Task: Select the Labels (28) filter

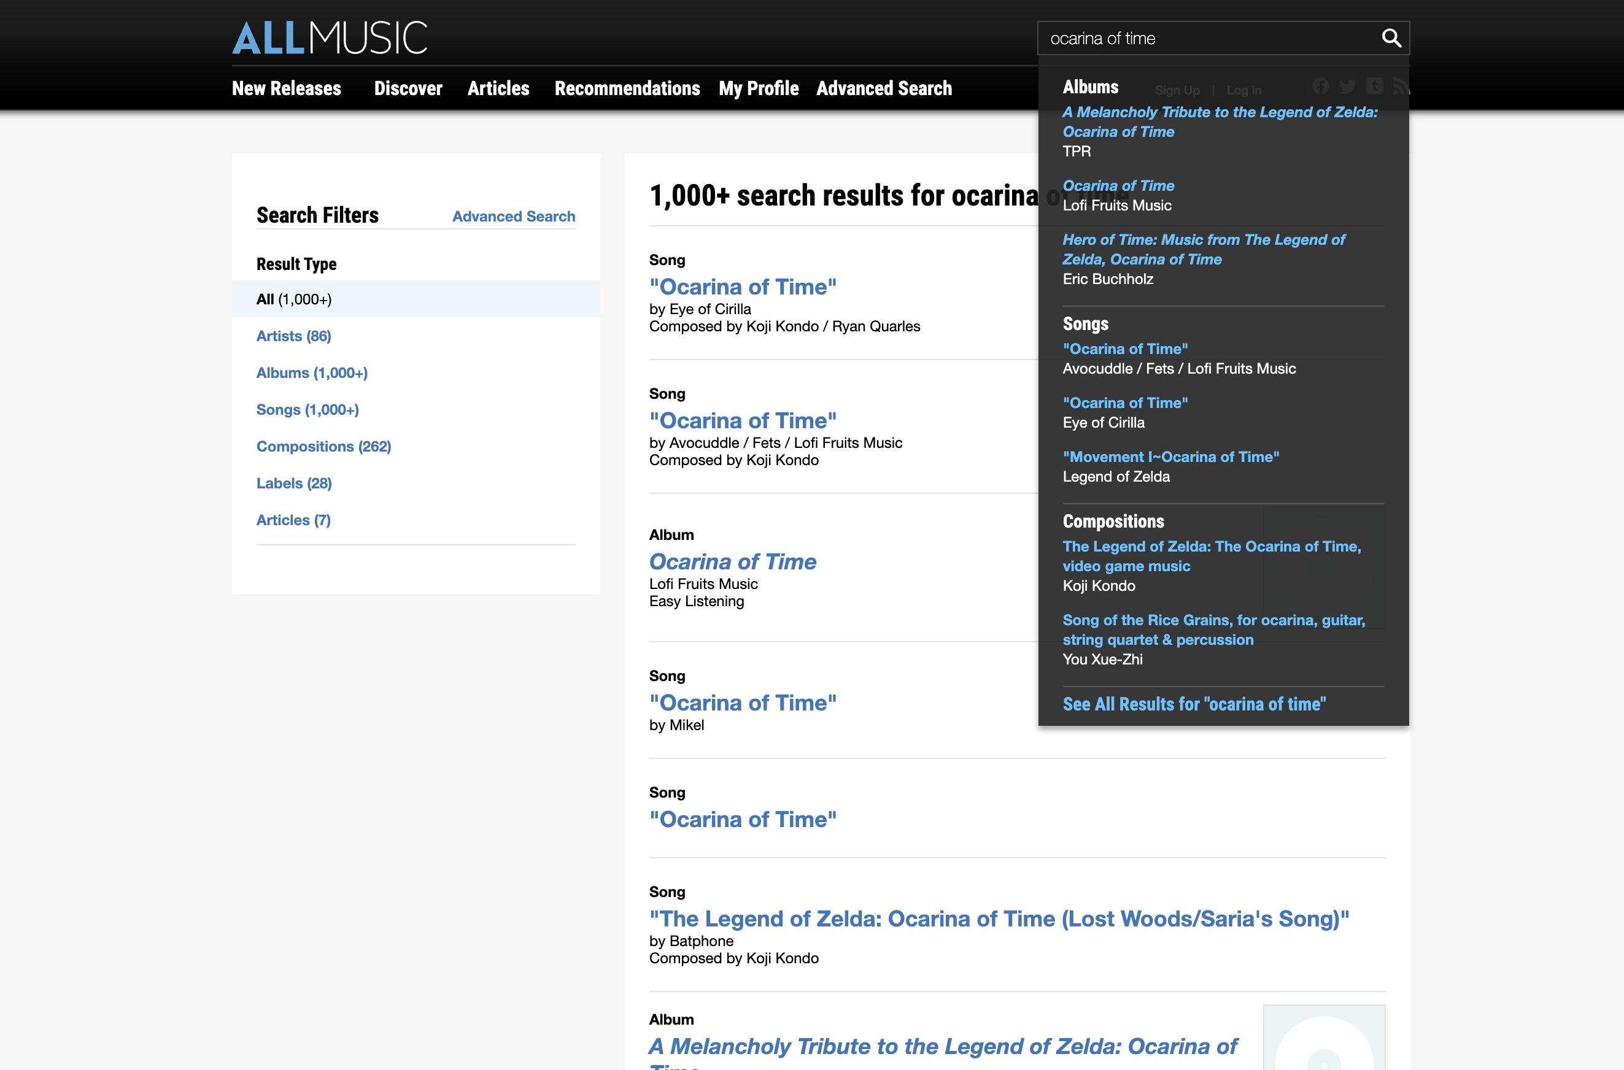Action: (293, 483)
